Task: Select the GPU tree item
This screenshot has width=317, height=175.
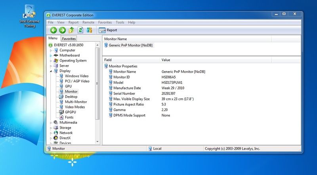Action: (x=68, y=86)
